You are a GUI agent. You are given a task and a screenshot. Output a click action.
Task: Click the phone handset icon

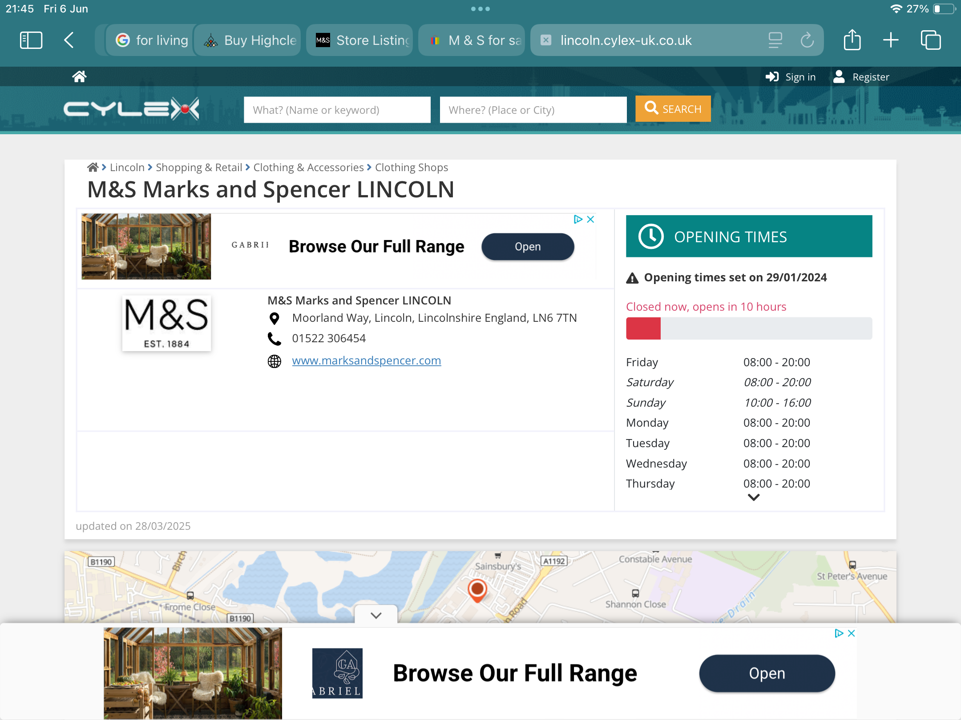click(x=275, y=339)
